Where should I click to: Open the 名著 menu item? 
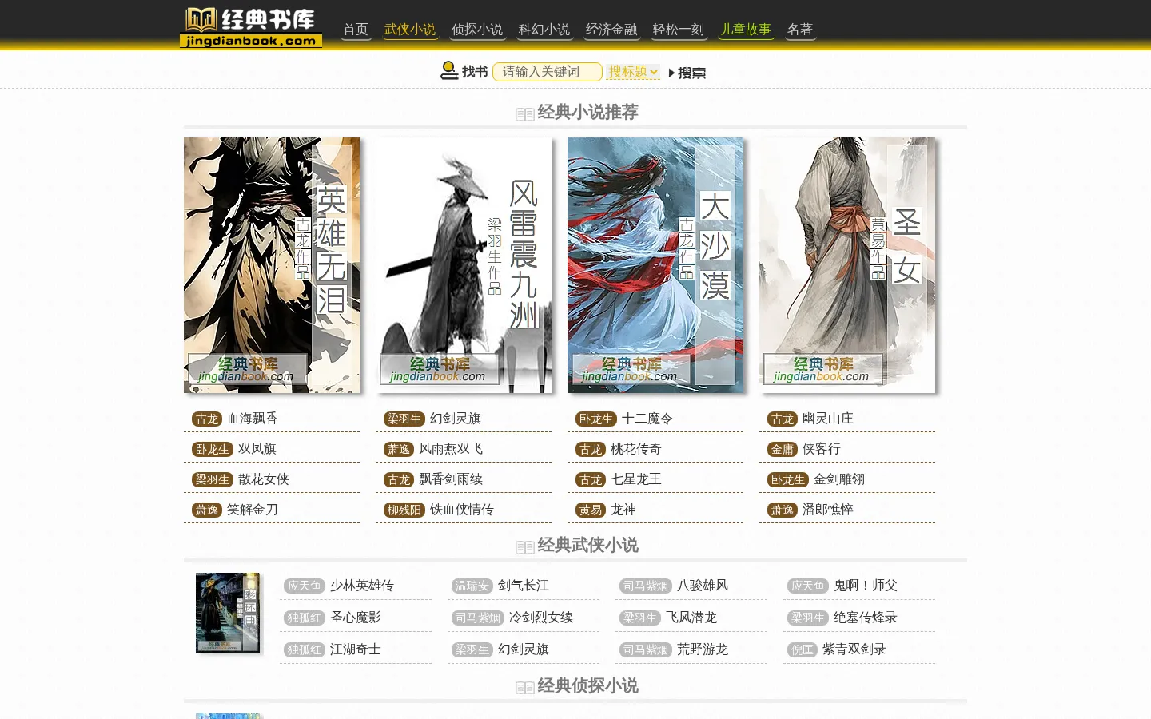pos(800,30)
